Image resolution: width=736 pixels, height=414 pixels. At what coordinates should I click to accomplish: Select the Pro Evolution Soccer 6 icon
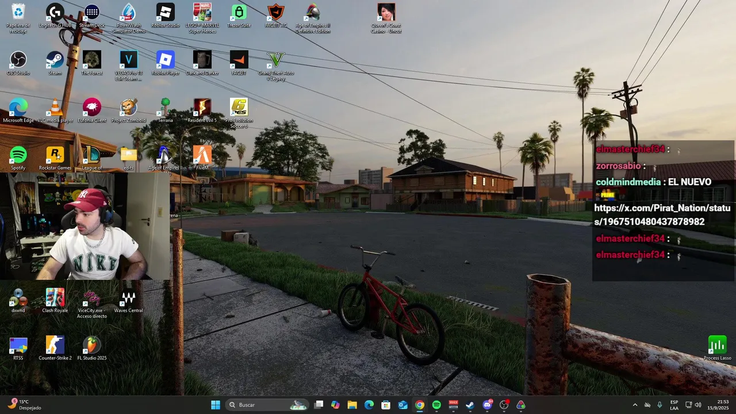tap(239, 113)
